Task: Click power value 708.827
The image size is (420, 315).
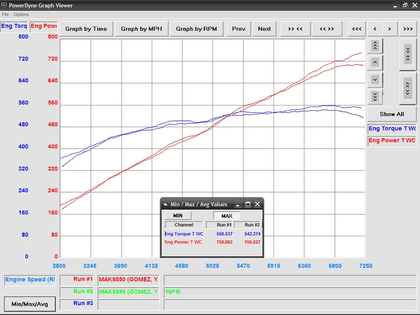Action: click(x=253, y=242)
